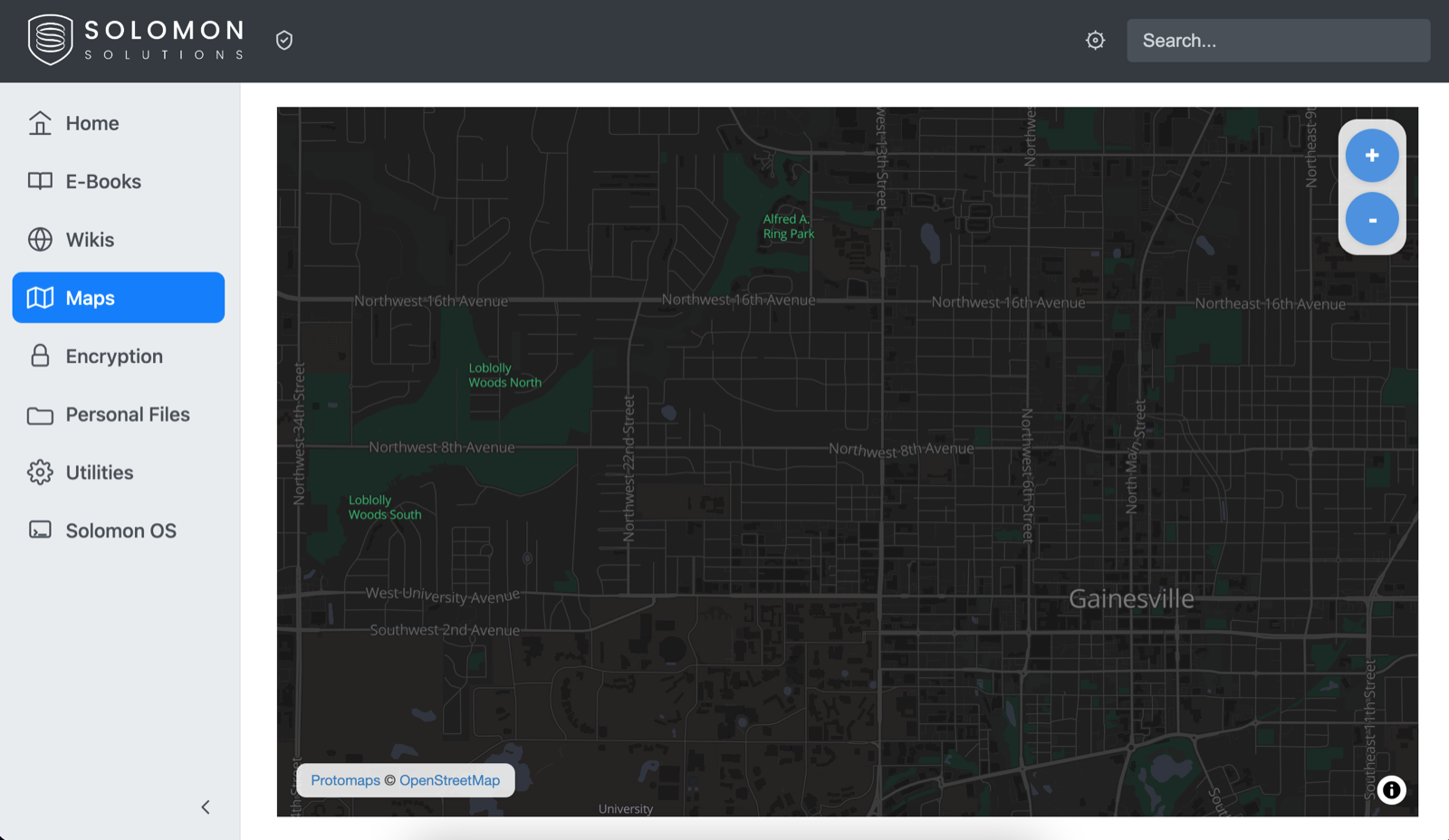
Task: Click the Southwest 2nd Avenue label
Action: [445, 630]
